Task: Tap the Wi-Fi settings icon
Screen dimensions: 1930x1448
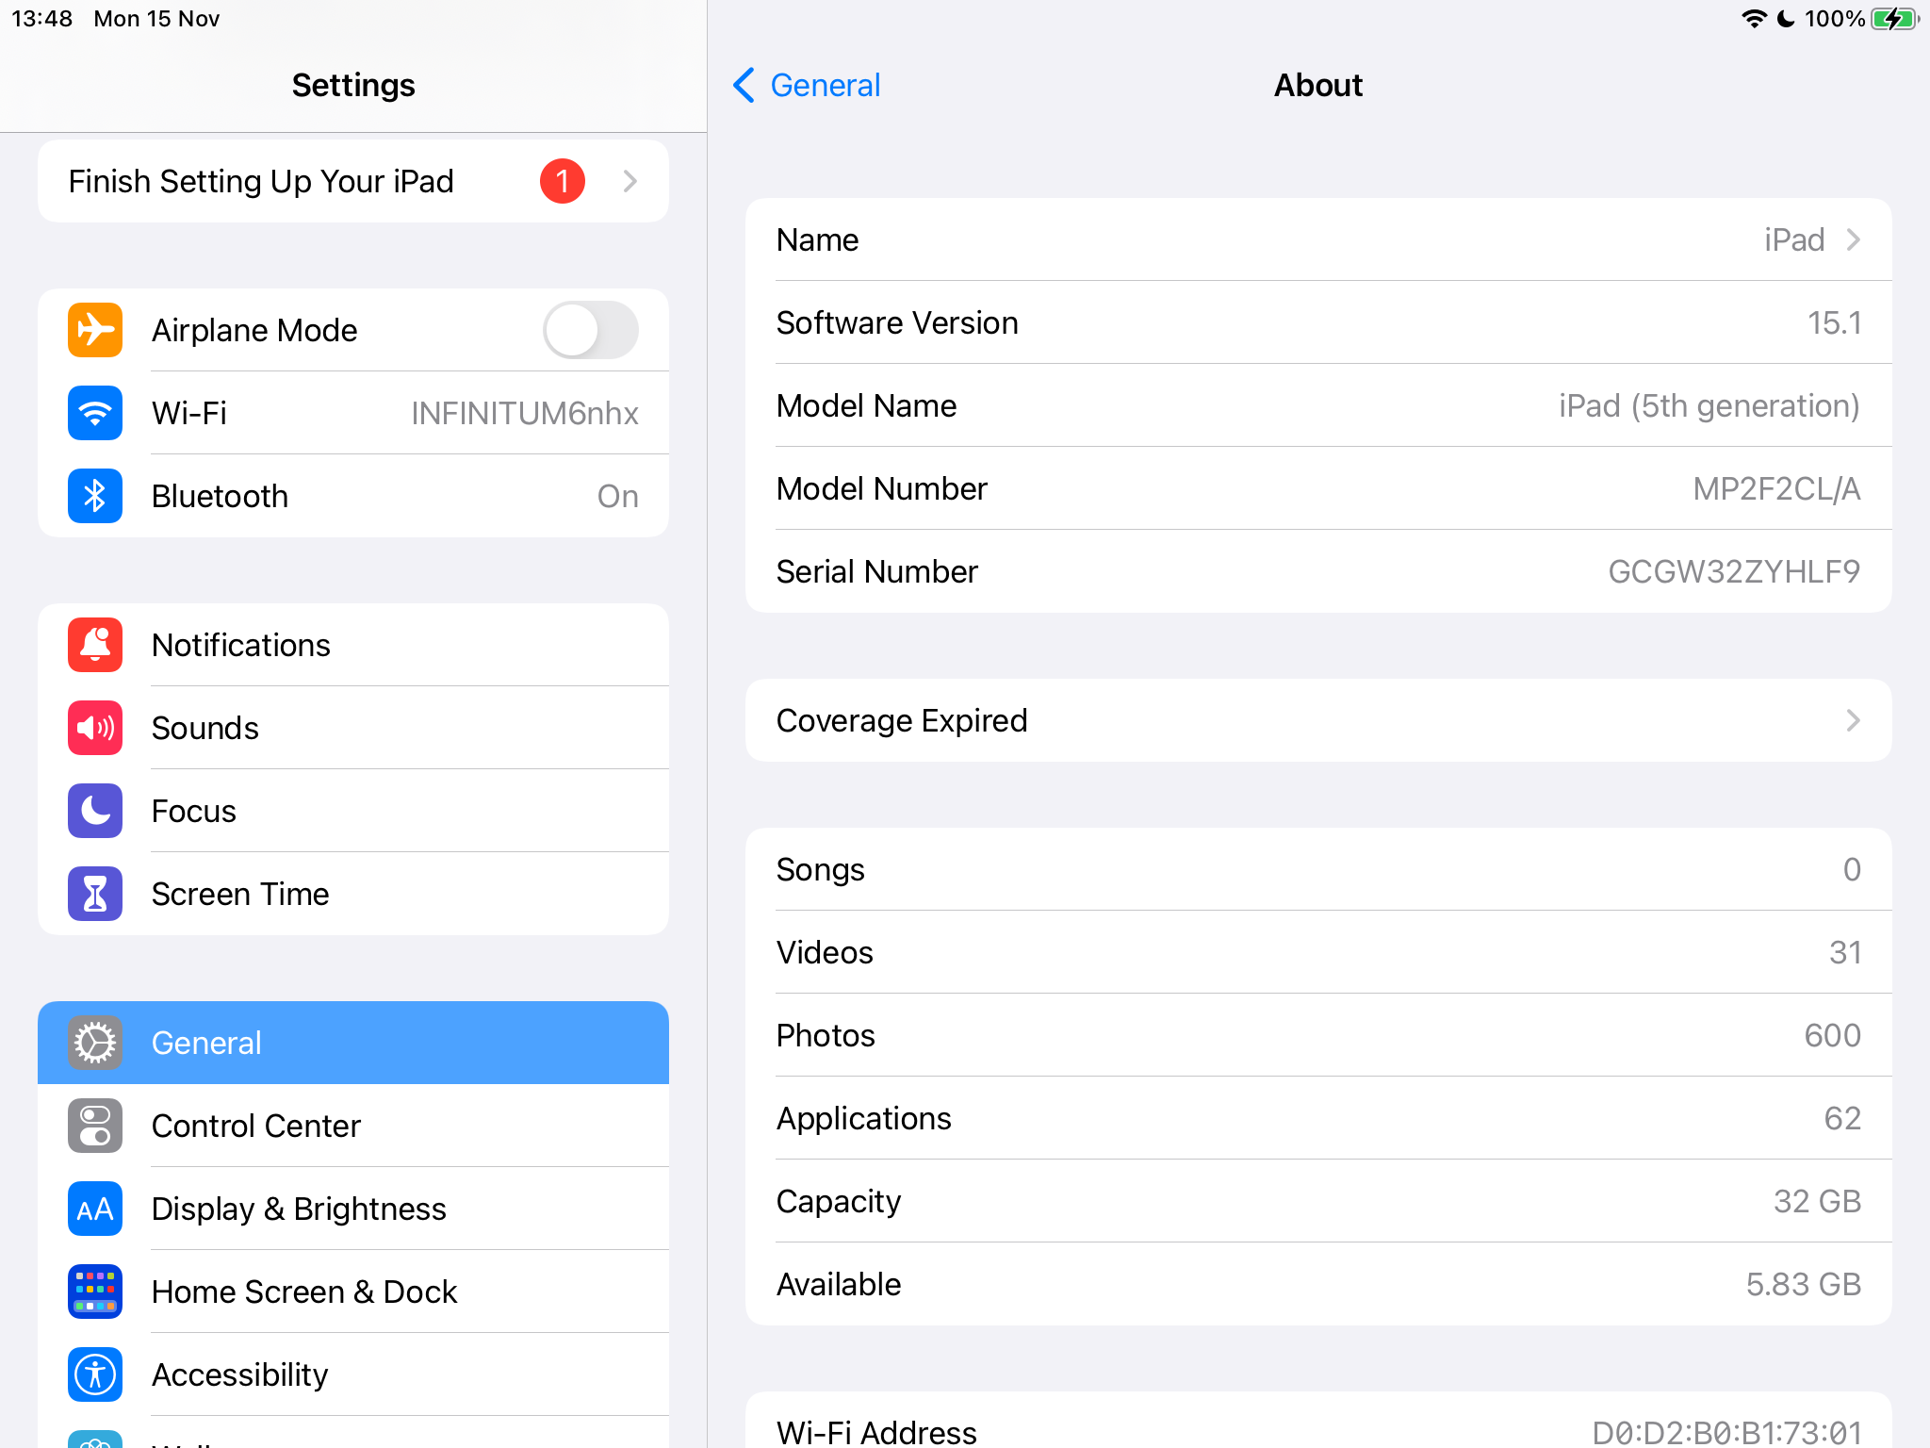Action: click(x=95, y=413)
